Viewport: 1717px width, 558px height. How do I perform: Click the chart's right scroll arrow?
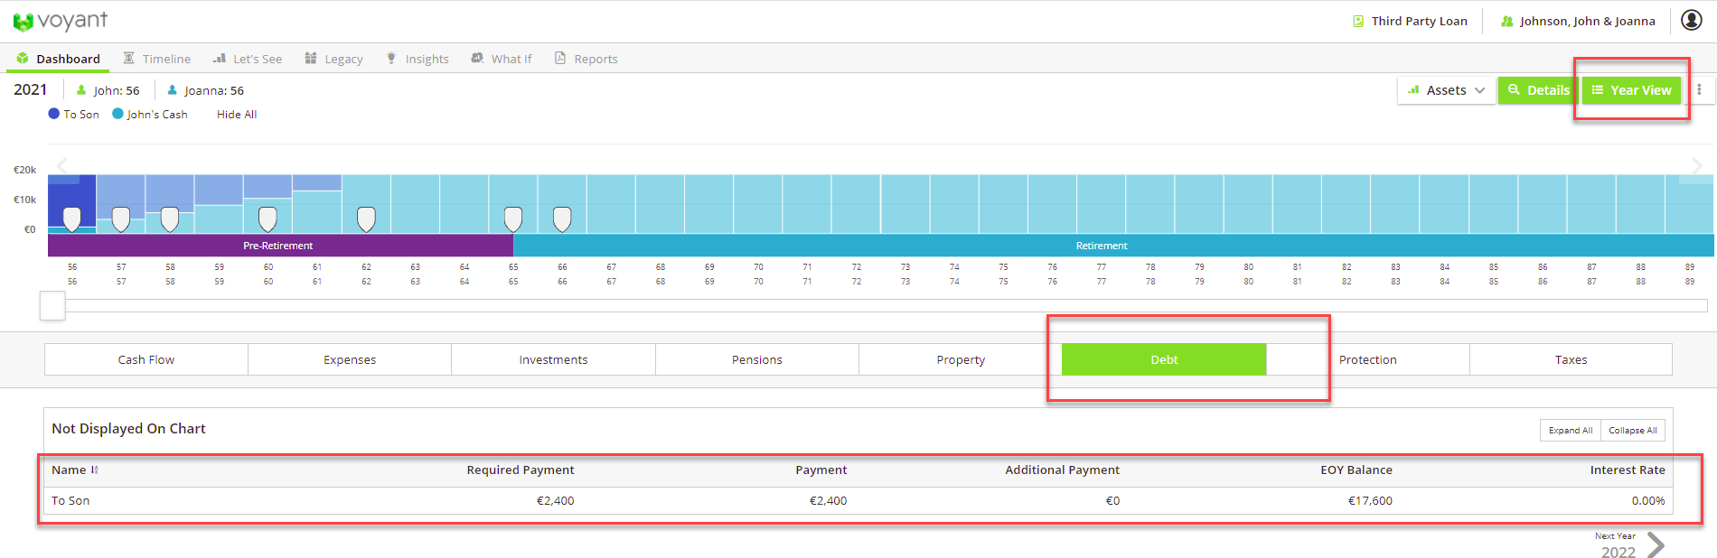[1696, 166]
